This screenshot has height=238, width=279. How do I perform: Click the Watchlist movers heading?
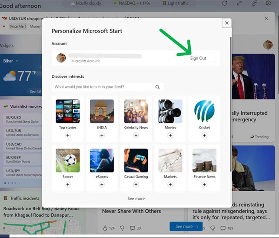pyautogui.click(x=26, y=106)
